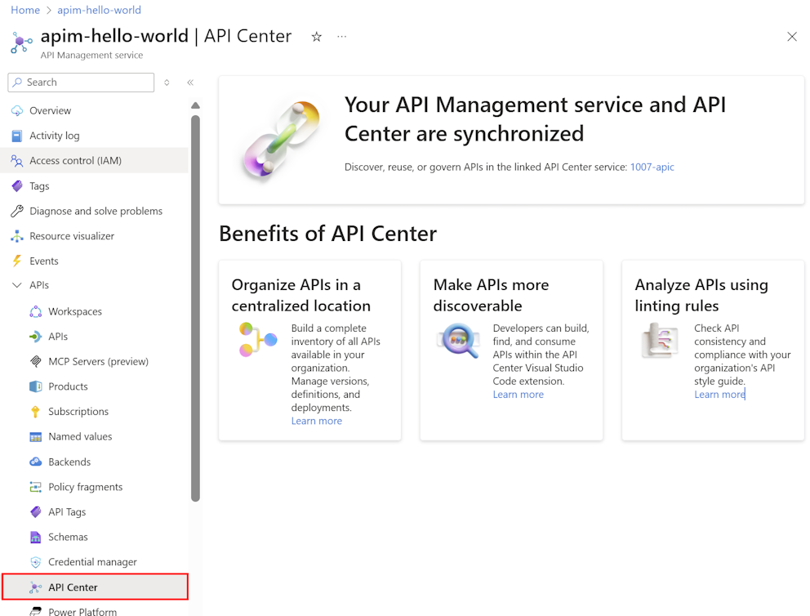The width and height of the screenshot is (810, 616).
Task: Click the sidebar vertical scrollbar
Action: pos(195,308)
